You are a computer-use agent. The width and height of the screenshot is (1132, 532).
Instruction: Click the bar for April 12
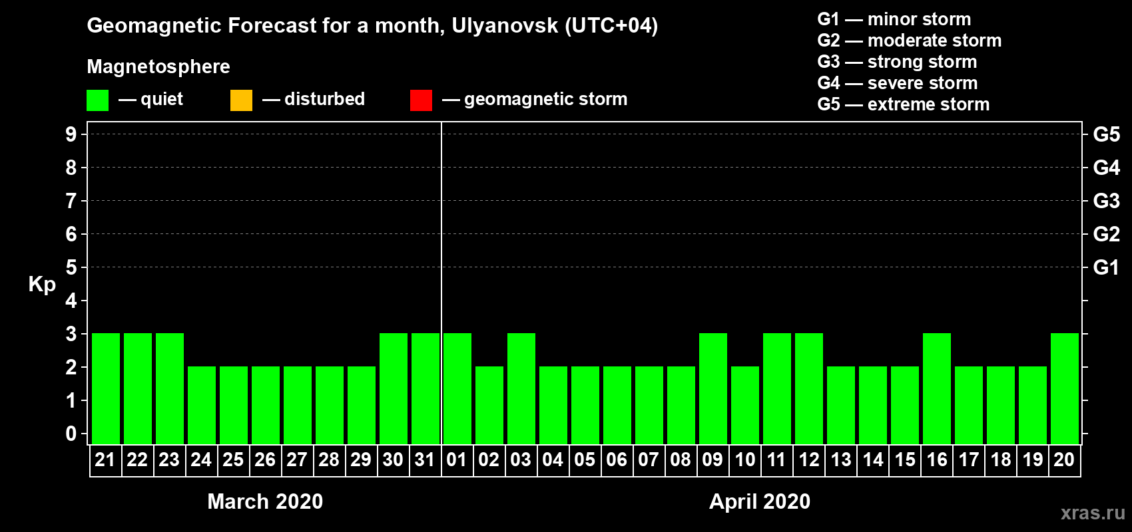809,388
